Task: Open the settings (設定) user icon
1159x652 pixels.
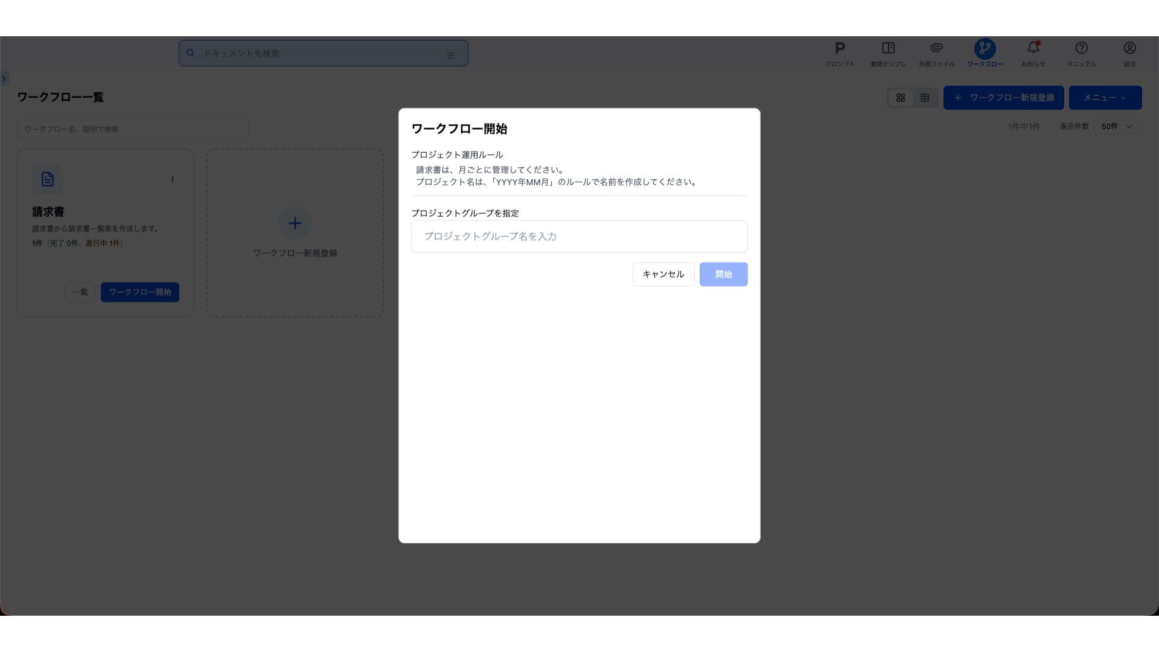Action: pyautogui.click(x=1129, y=49)
